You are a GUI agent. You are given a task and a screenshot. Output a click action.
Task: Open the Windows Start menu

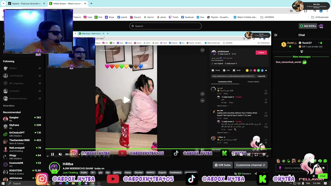click(x=3, y=183)
